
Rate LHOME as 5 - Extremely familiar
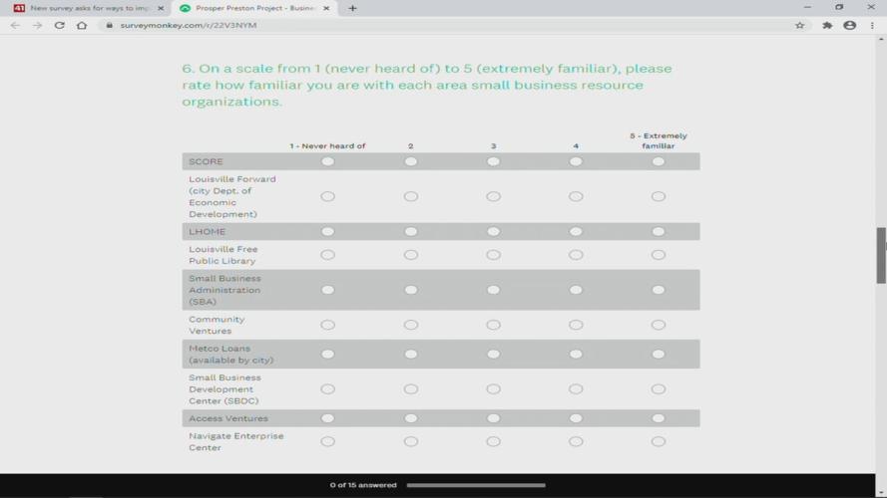tap(658, 231)
